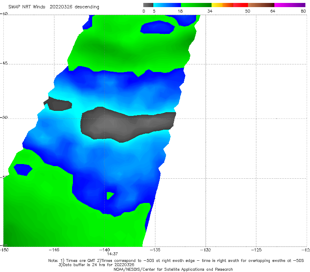Click the latitude label '-45'
The height and width of the screenshot is (272, 310).
coord(4,63)
